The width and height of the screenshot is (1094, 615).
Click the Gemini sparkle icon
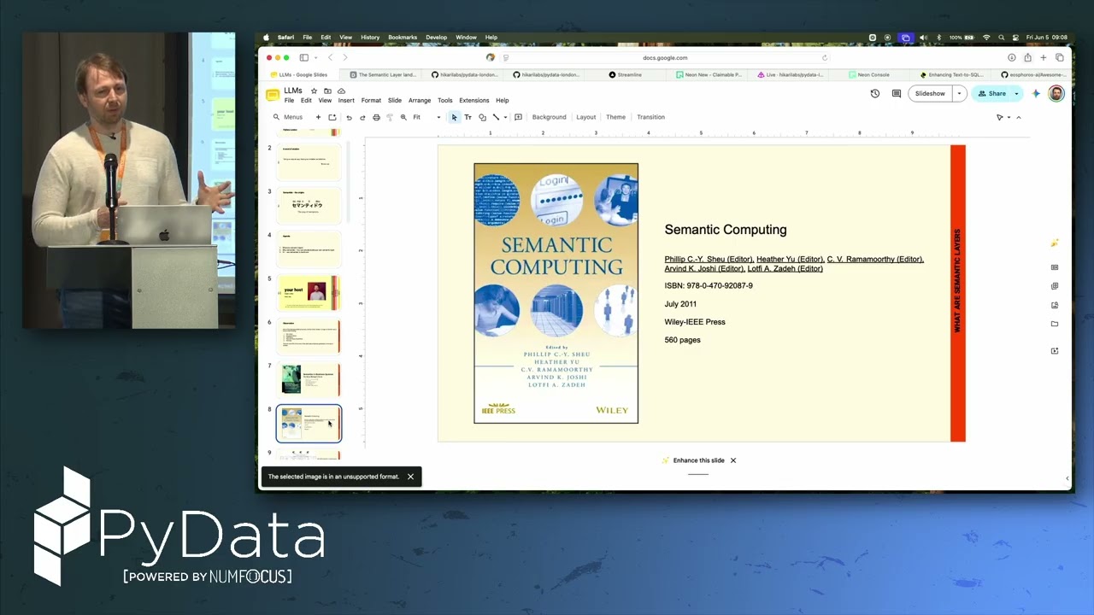click(1036, 93)
